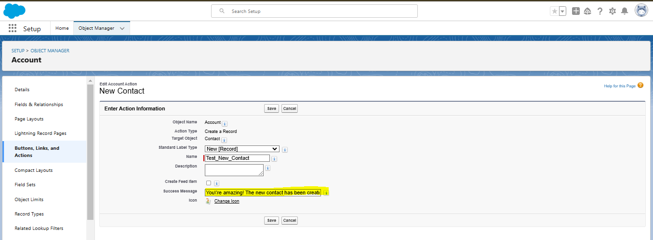
Task: Open the global actions plus icon
Action: 576,11
